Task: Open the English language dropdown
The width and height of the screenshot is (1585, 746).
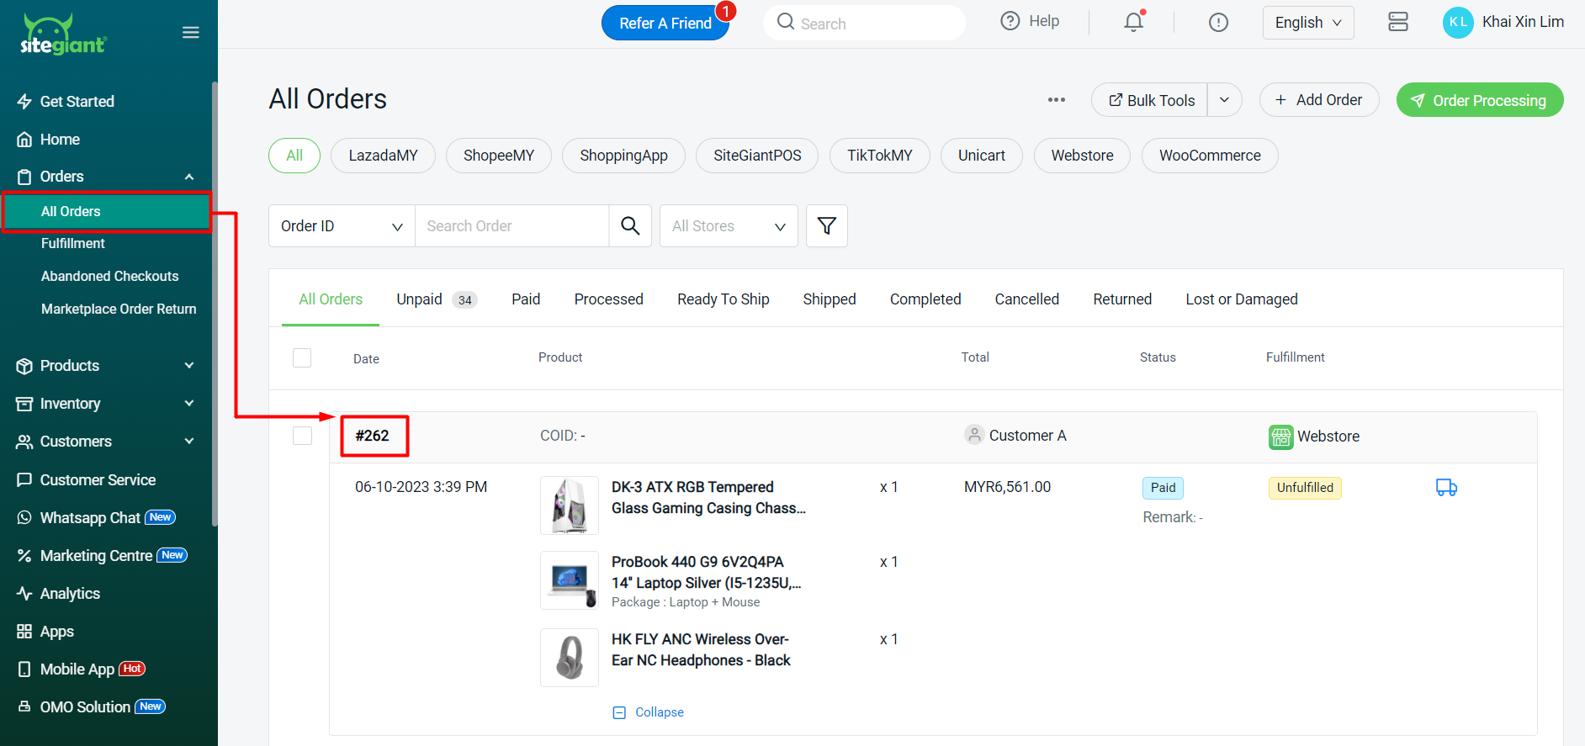Action: coord(1308,23)
